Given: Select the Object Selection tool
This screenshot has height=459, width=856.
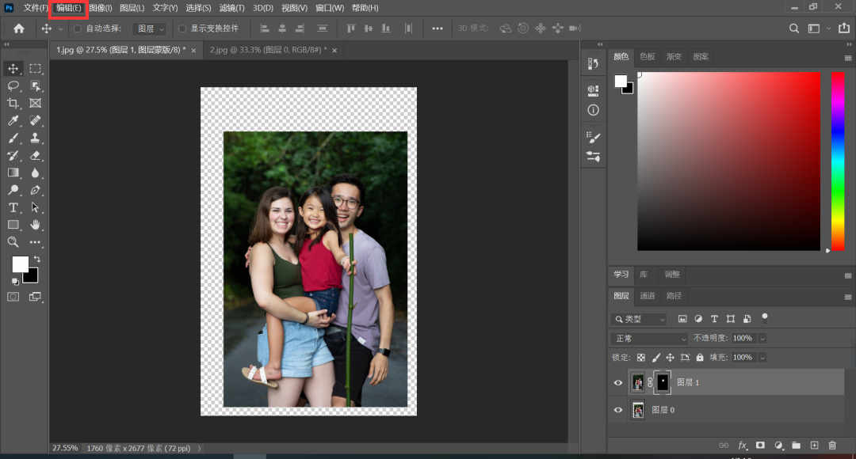Looking at the screenshot, I should (36, 86).
